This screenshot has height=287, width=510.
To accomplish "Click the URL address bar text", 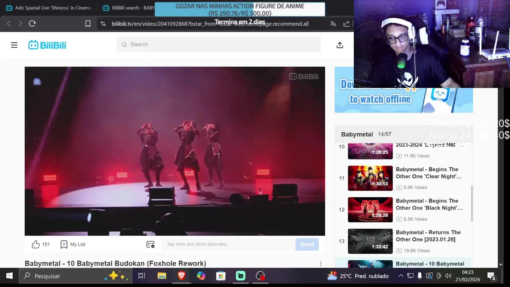I will 210,24.
